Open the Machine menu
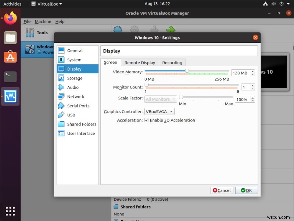294x221 pixels. click(43, 21)
